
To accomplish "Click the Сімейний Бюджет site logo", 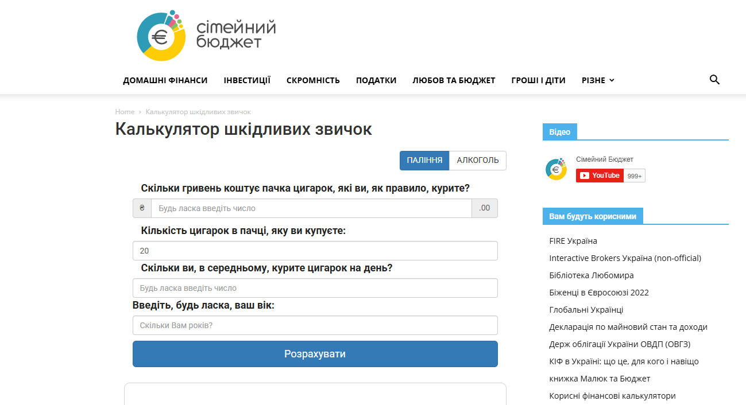I will pos(206,36).
